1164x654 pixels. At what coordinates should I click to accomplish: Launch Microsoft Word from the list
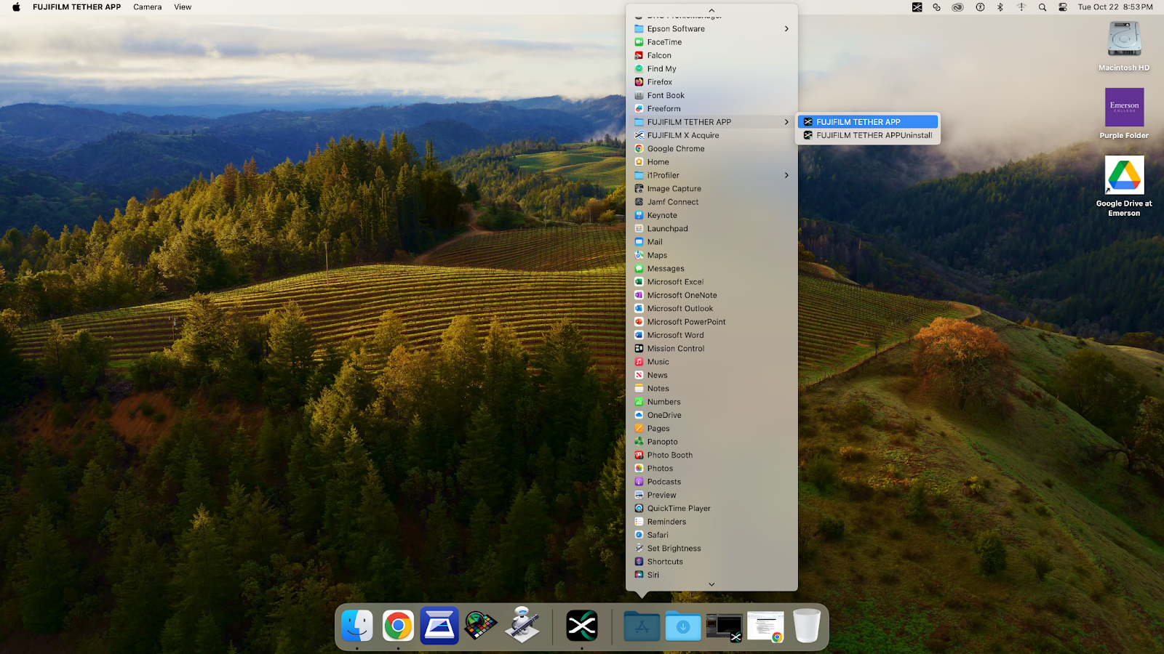coord(711,335)
